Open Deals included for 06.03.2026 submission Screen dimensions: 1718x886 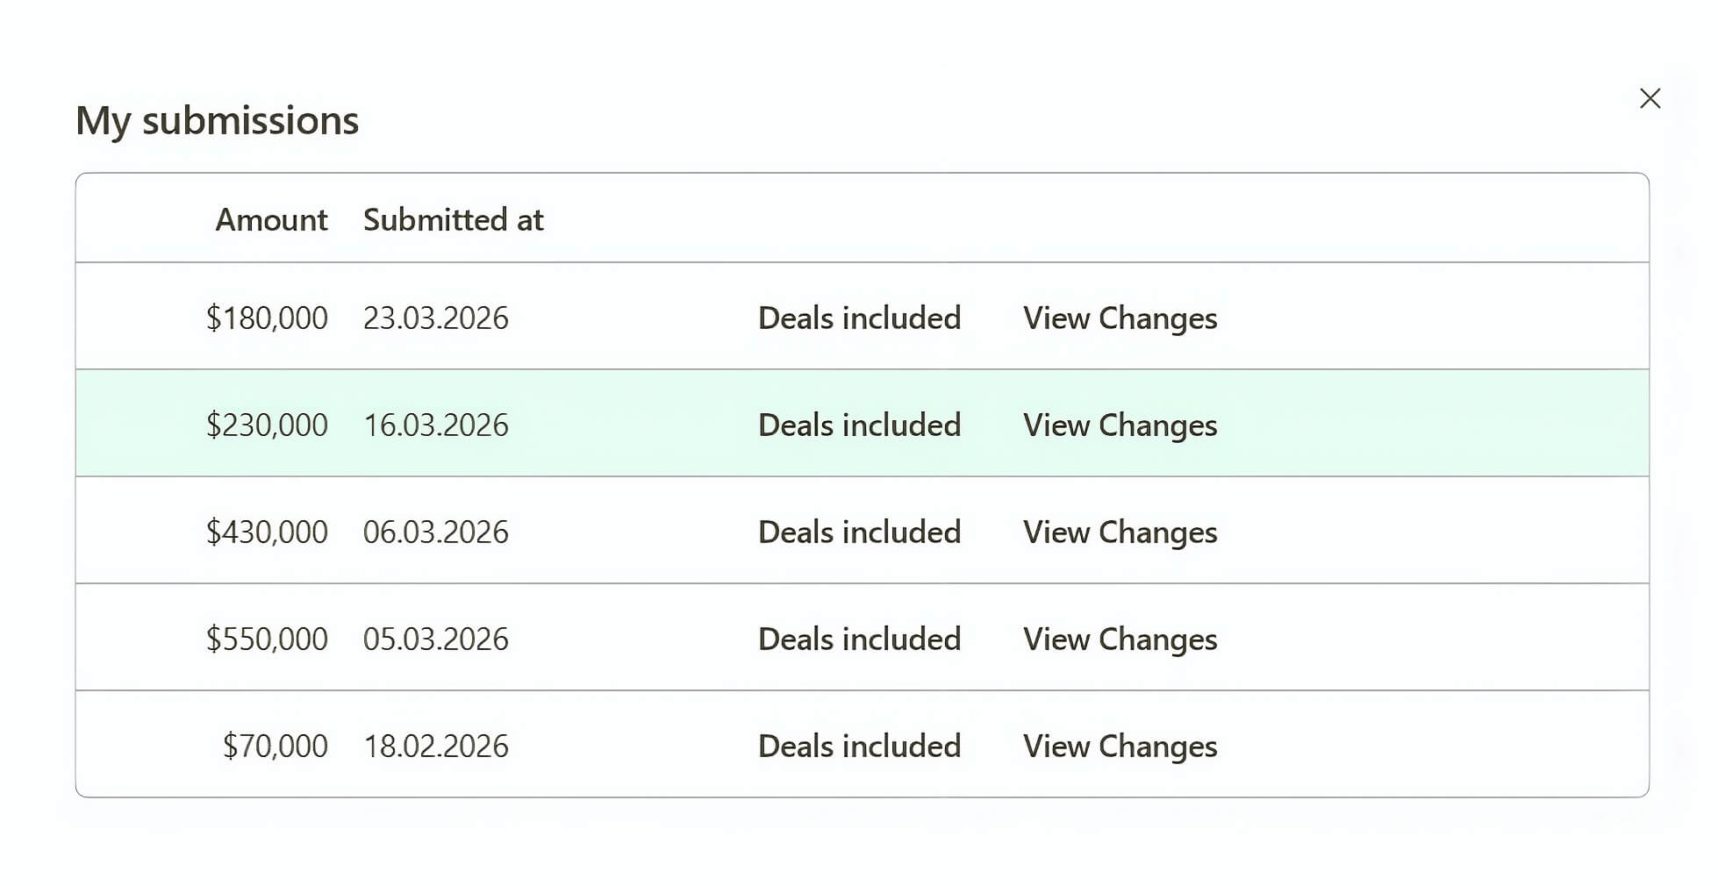click(x=859, y=532)
